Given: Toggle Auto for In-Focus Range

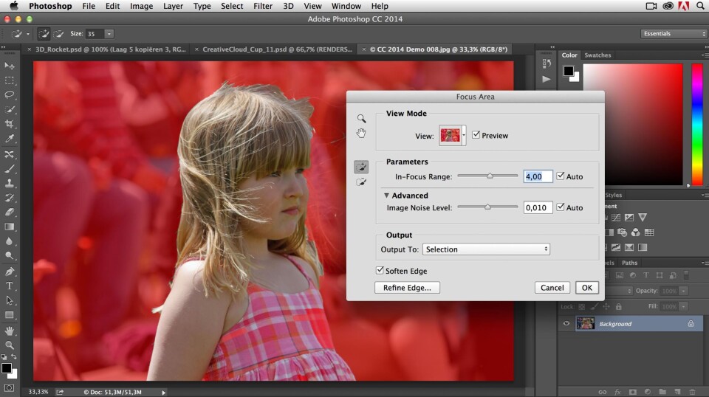Looking at the screenshot, I should click(x=561, y=176).
